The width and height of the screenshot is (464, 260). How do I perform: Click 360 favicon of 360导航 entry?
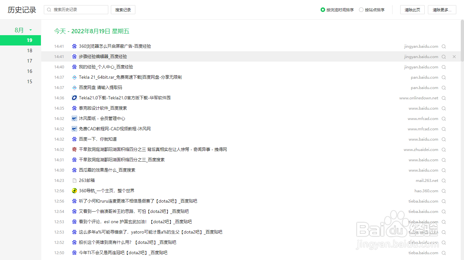coord(74,191)
